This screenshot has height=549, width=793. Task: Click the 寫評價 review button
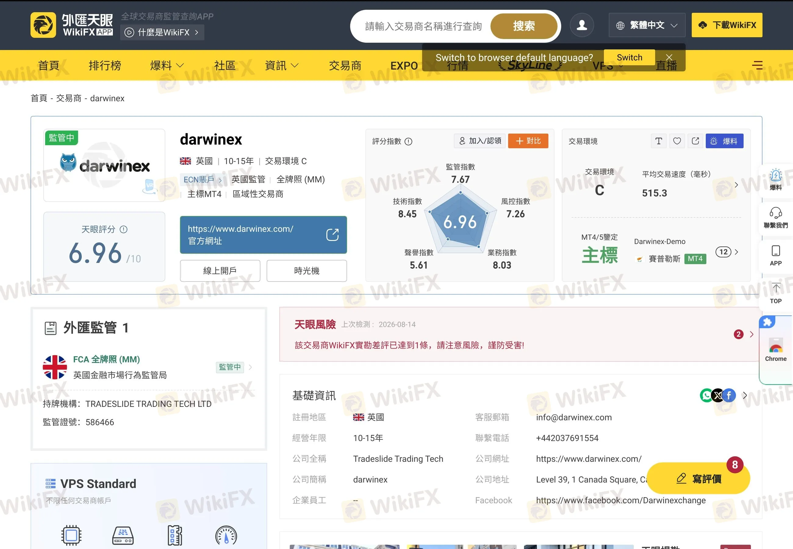click(x=698, y=479)
